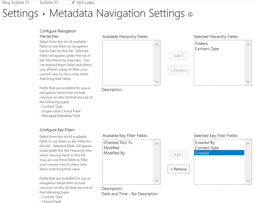Open the Blog Subsite 01 site
This screenshot has height=203, width=254.
(x=16, y=3)
